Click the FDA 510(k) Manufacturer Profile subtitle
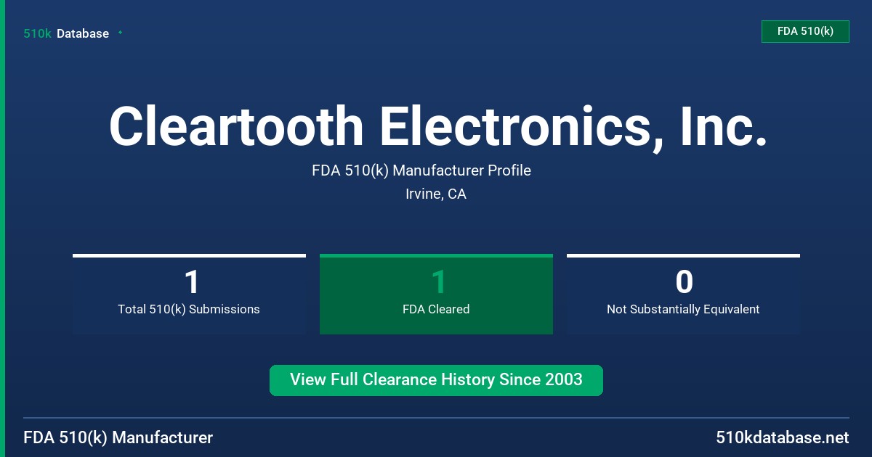This screenshot has height=457, width=872. click(421, 170)
